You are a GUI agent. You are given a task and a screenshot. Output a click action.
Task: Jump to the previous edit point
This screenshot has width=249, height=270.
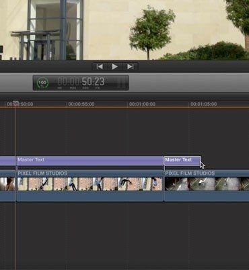(x=100, y=67)
